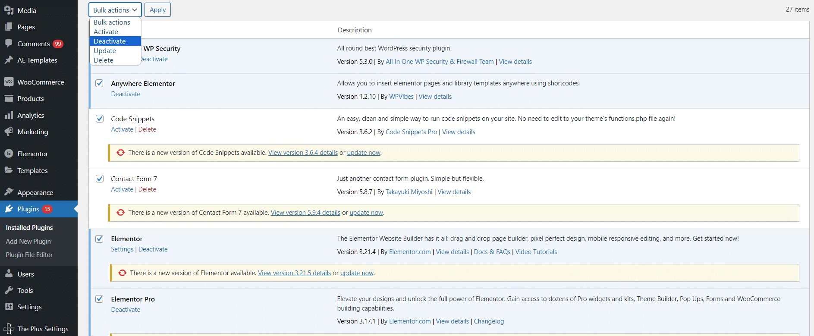This screenshot has height=336, width=814.
Task: Click the Appearance paintbrush icon
Action: (9, 192)
